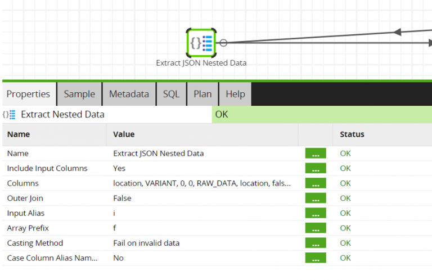Click the green OK status bar
The width and height of the screenshot is (432, 280).
point(322,115)
